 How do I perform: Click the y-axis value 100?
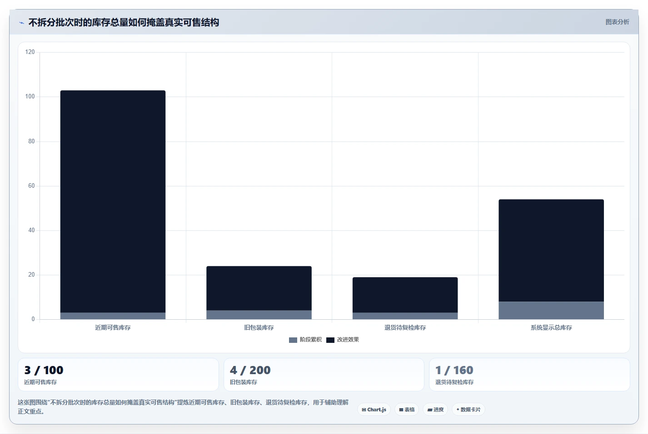click(x=30, y=97)
